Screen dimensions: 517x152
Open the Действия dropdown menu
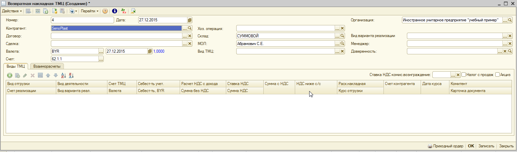12,11
